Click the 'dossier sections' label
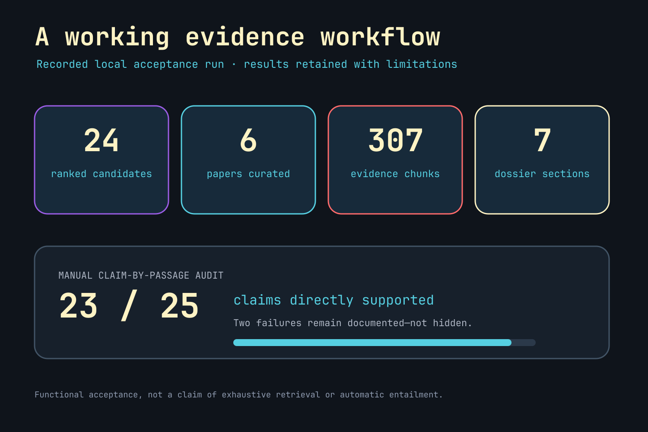The width and height of the screenshot is (648, 432). point(542,174)
